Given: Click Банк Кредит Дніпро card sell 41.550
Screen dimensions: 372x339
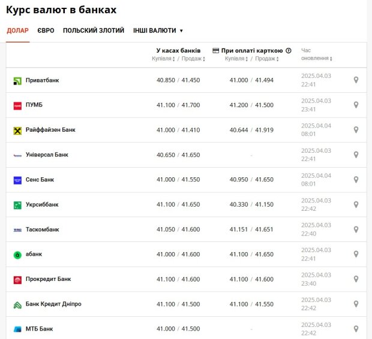Looking at the screenshot, I should click(264, 304).
